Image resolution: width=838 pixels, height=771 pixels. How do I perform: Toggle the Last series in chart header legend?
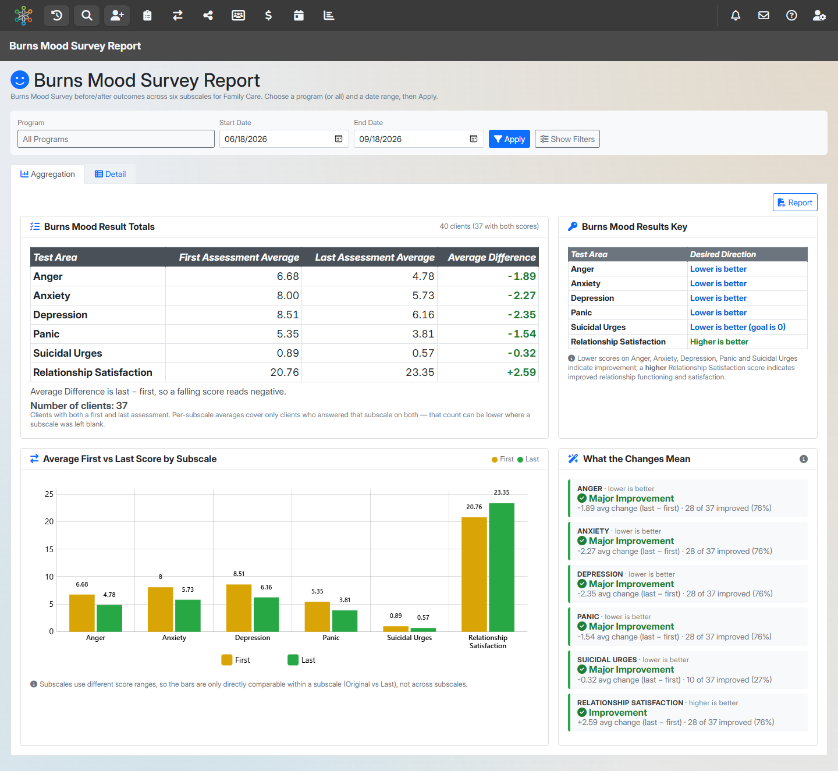pos(528,459)
